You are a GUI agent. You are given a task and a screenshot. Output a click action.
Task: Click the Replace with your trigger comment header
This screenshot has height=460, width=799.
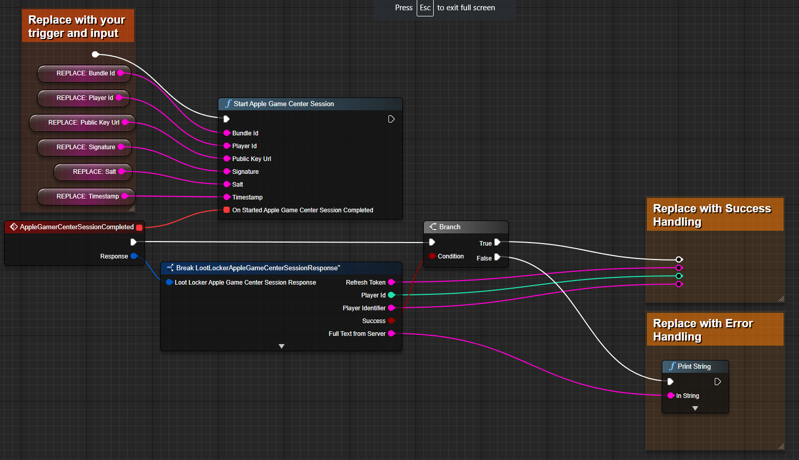tap(78, 26)
